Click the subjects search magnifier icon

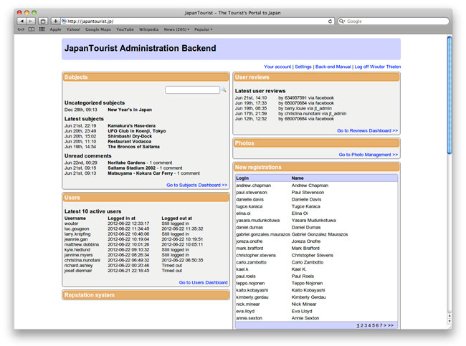224,90
